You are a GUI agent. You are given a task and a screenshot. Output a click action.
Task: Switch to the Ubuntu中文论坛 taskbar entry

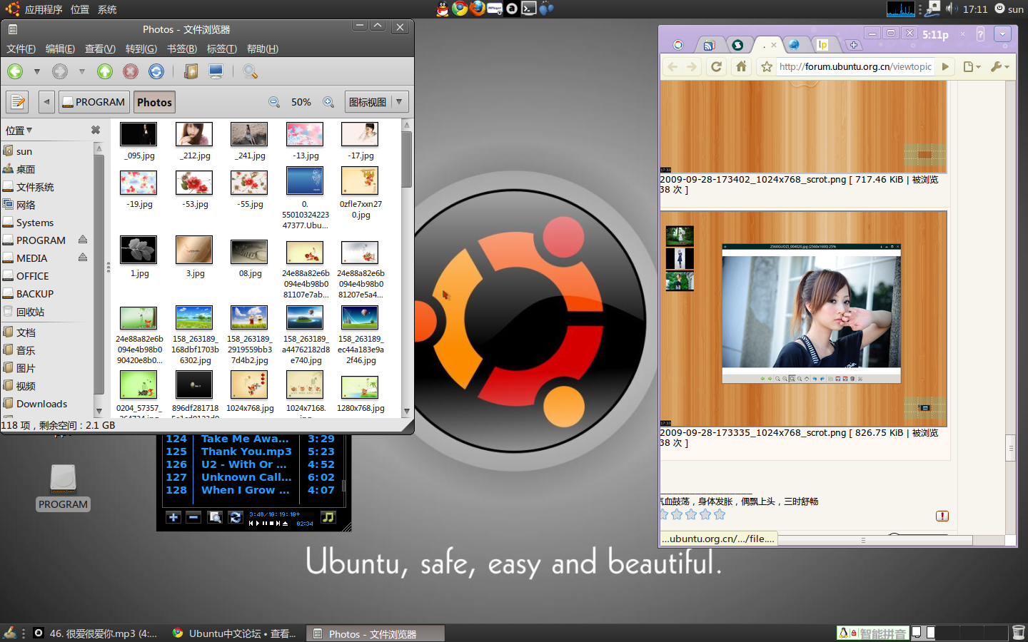click(x=235, y=633)
